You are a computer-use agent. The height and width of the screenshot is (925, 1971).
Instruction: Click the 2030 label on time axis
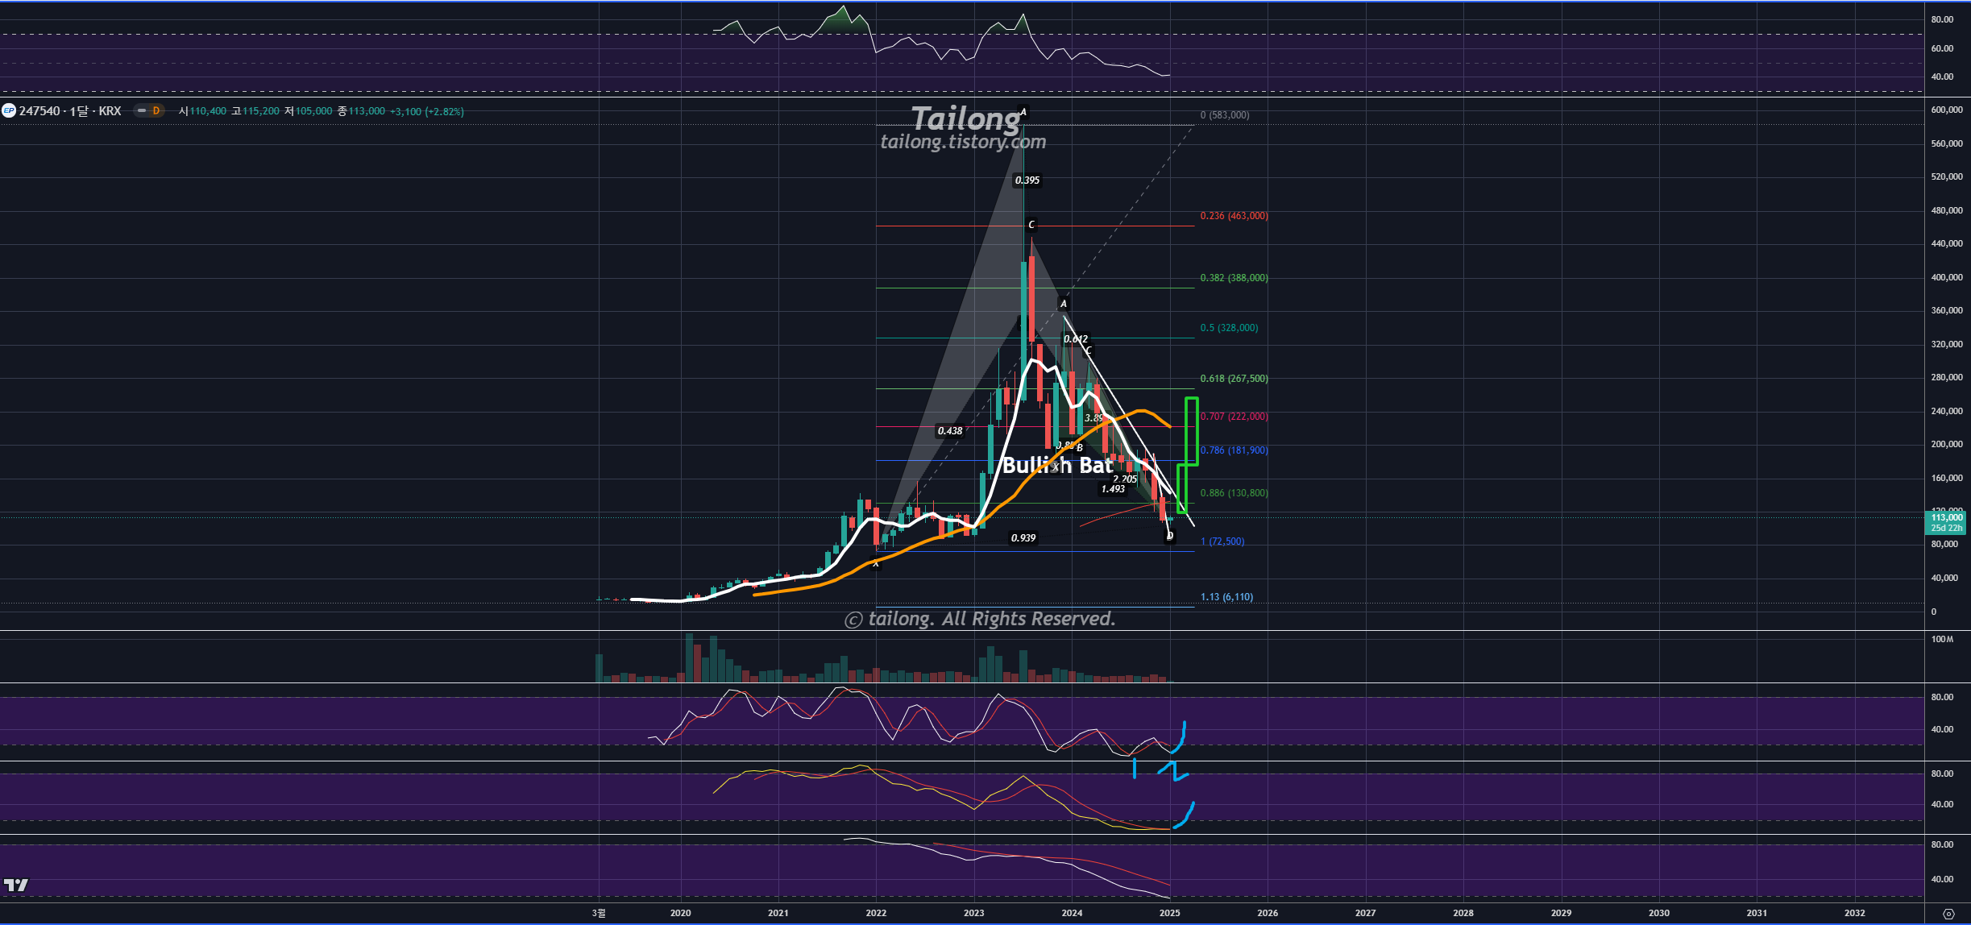[1658, 913]
